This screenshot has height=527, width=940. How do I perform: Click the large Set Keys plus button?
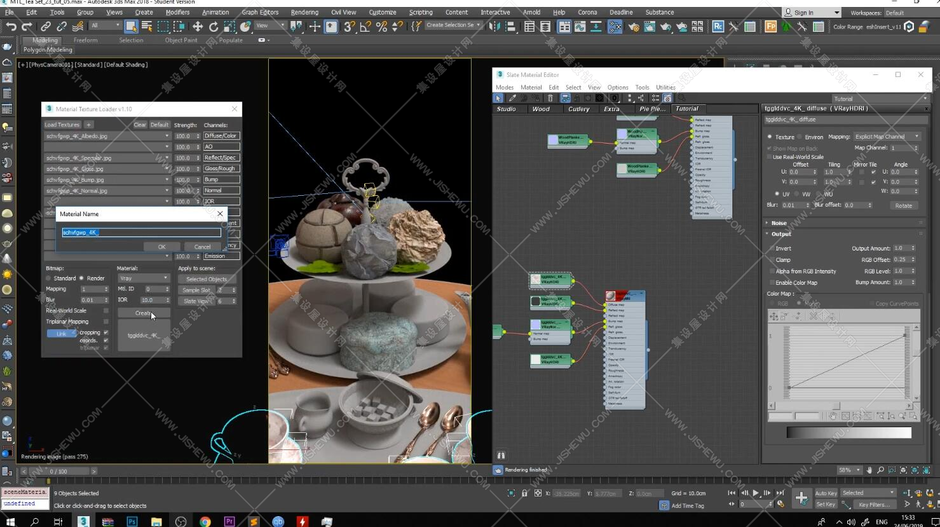pyautogui.click(x=801, y=498)
